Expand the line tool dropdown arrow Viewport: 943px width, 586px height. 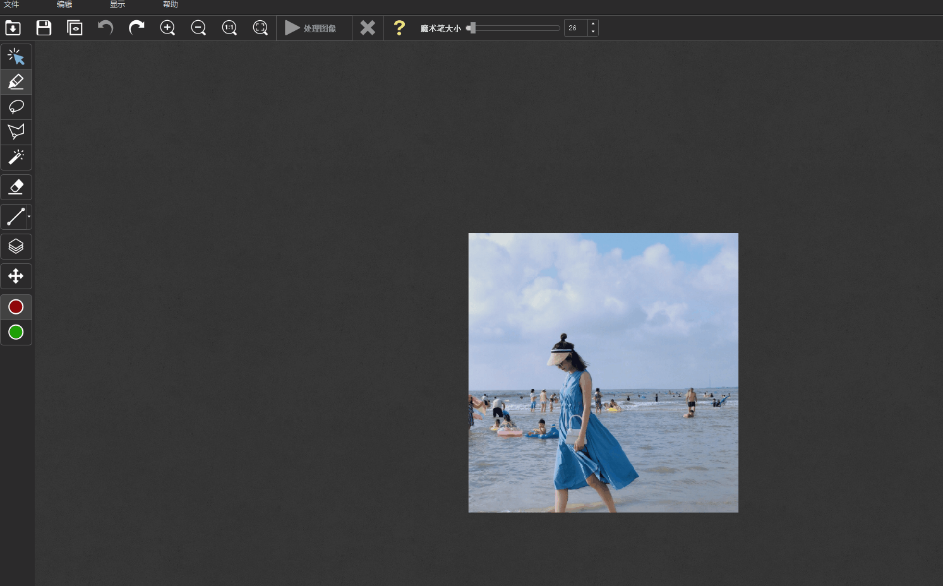click(x=29, y=217)
